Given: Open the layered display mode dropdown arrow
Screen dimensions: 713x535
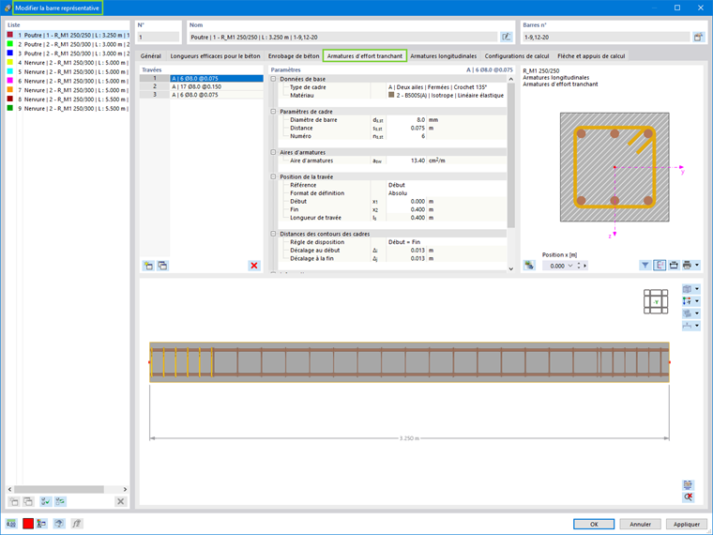Looking at the screenshot, I should [697, 313].
